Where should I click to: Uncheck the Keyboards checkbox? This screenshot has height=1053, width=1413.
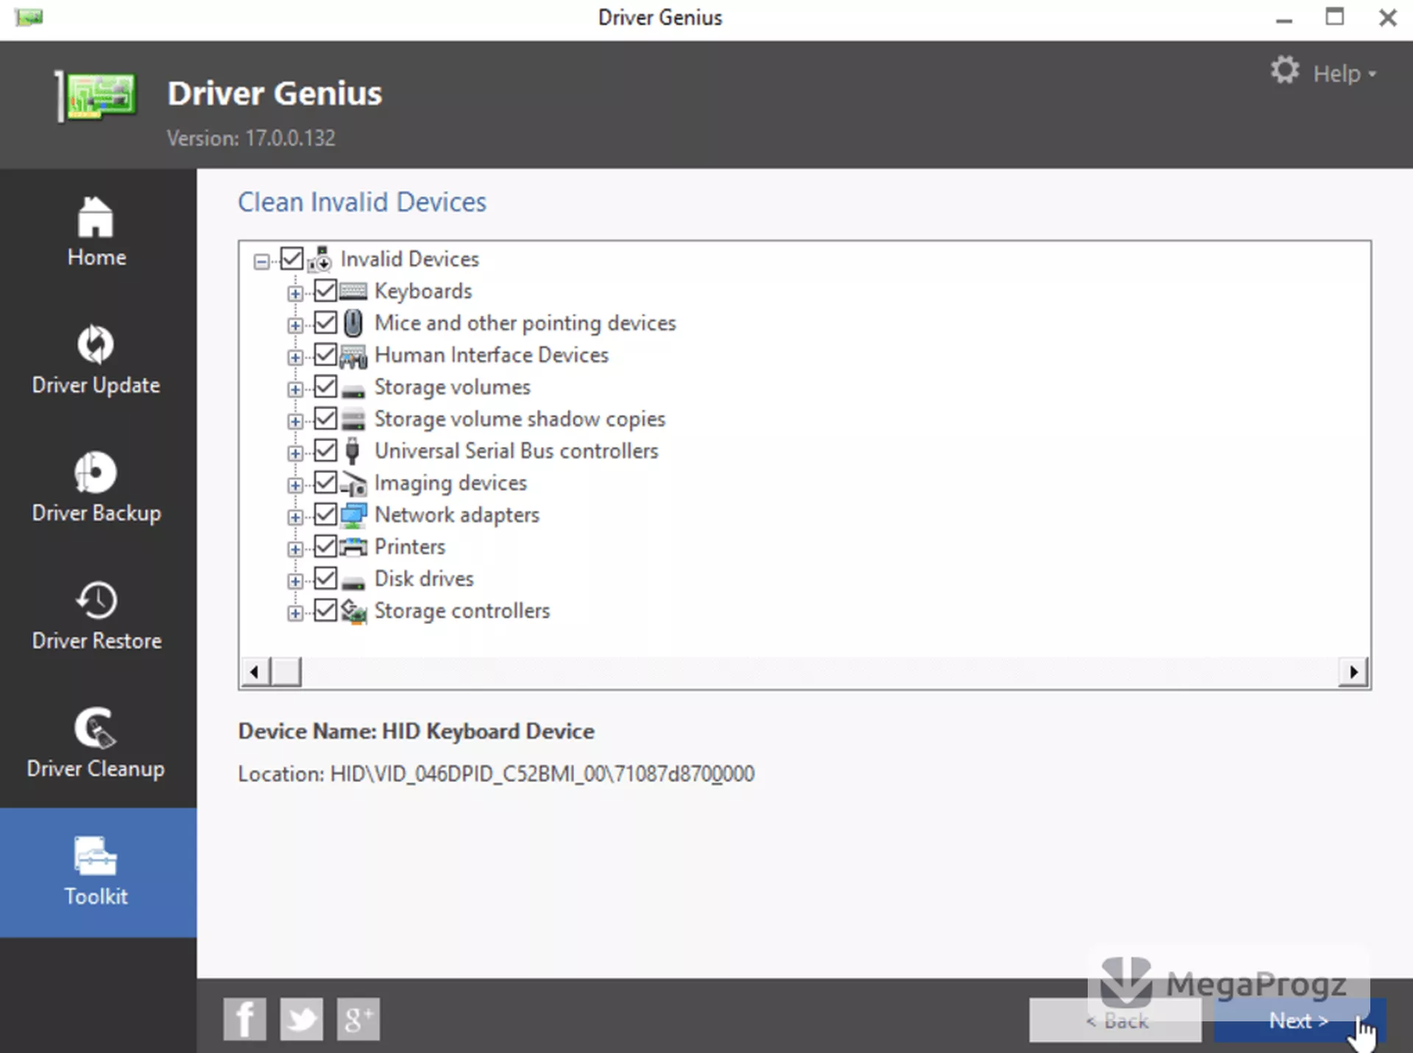click(325, 291)
